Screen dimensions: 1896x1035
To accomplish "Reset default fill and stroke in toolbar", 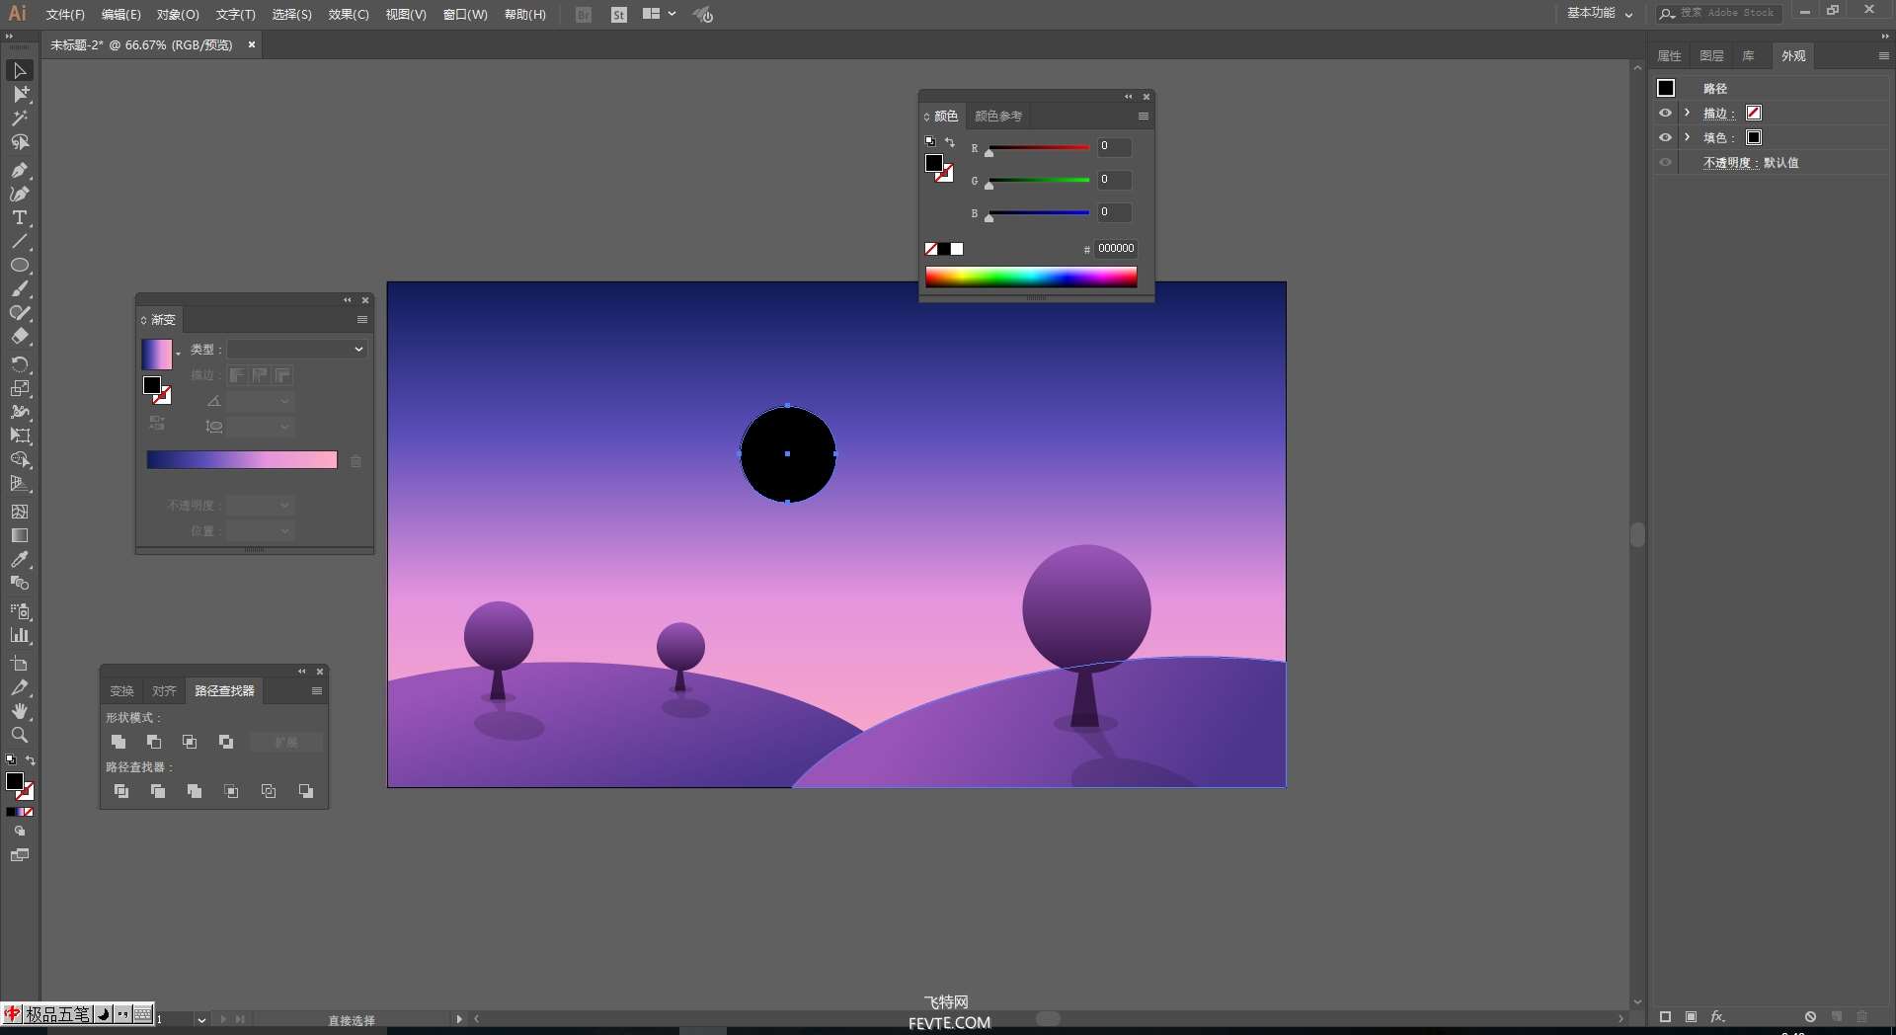I will click(11, 760).
